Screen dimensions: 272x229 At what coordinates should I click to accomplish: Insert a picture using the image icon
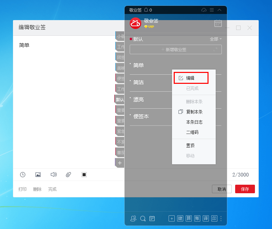38,174
